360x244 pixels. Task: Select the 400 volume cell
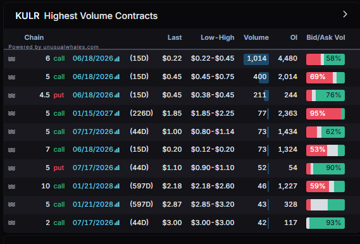260,77
